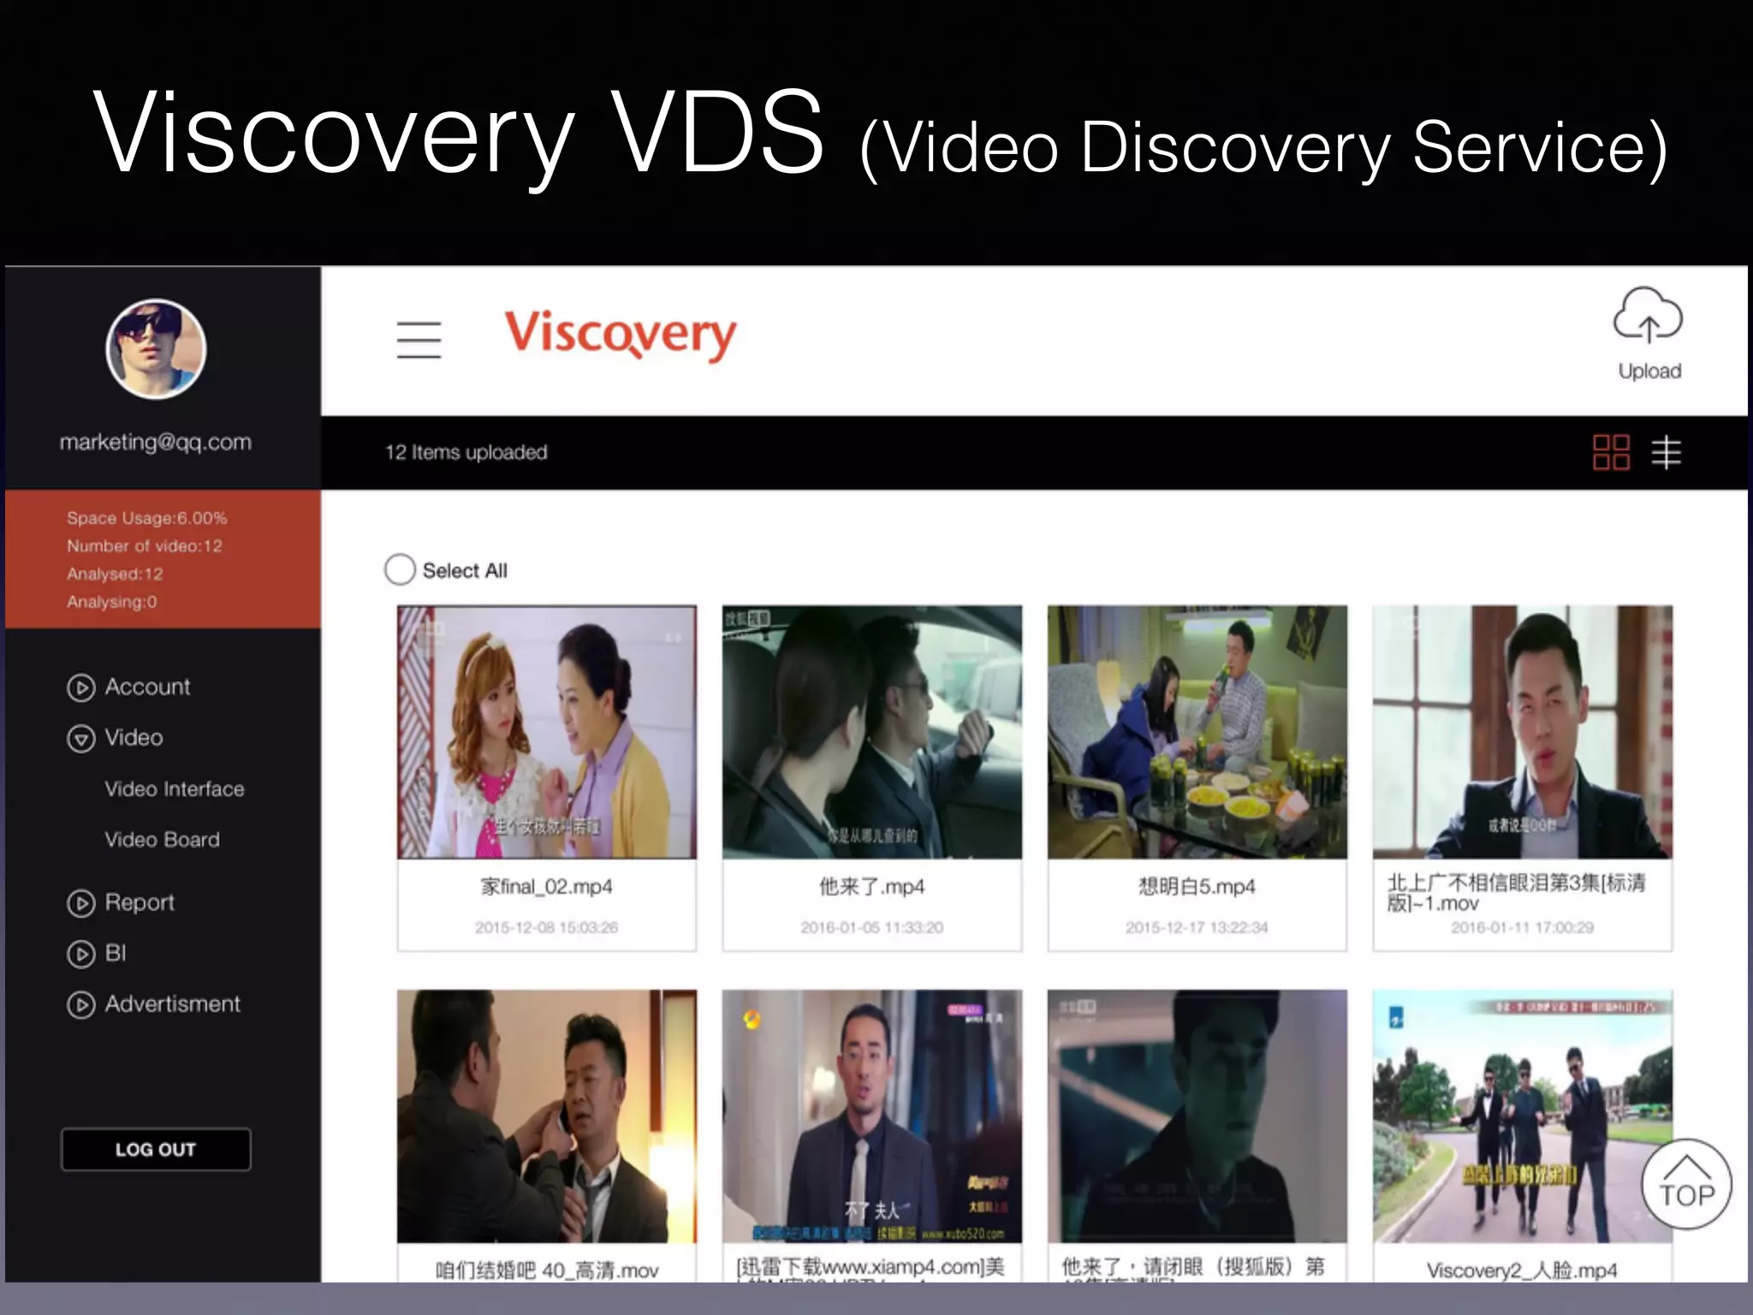Click the '12 Items uploaded' text
The height and width of the screenshot is (1315, 1753).
point(466,452)
